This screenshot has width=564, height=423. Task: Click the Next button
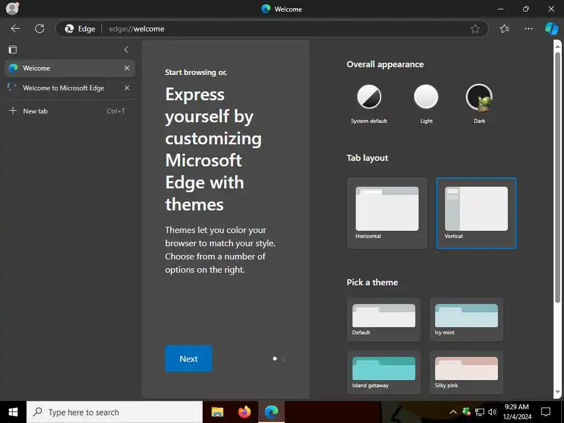tap(188, 359)
